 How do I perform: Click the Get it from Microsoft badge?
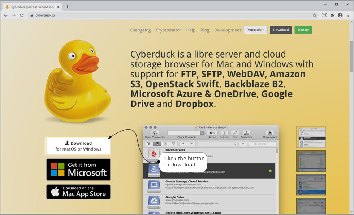[78, 169]
